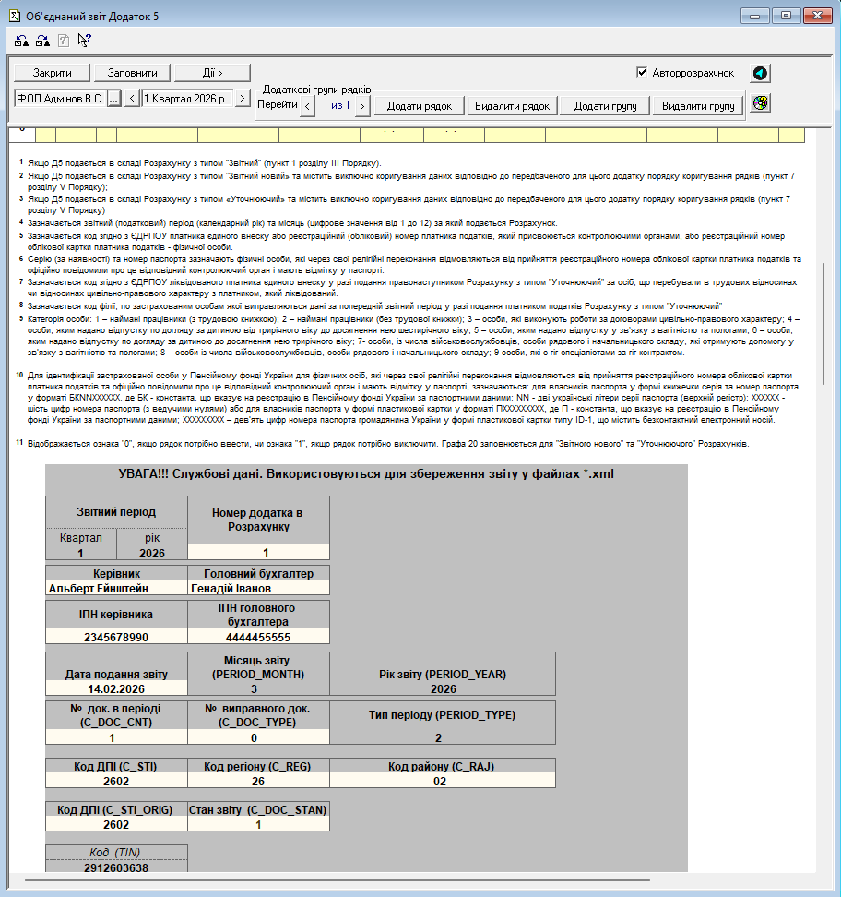This screenshot has height=897, width=841.
Task: Click the first print-style icon in top toolbar
Action: [22, 40]
